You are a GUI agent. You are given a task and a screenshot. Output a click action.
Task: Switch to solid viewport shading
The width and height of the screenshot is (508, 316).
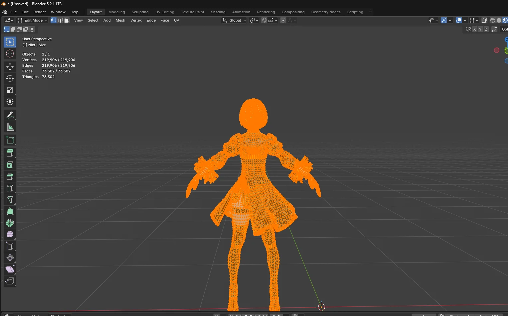coord(499,20)
